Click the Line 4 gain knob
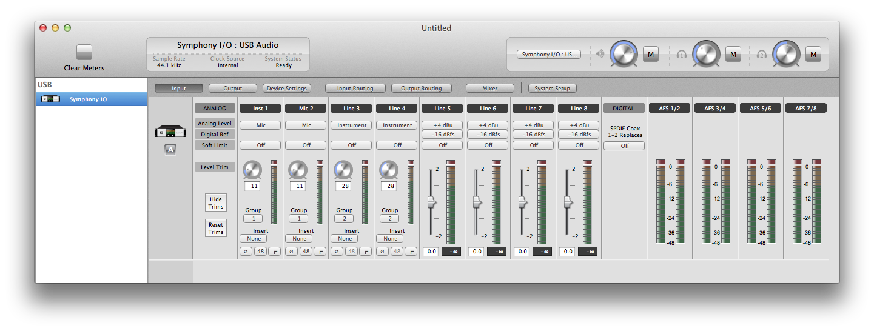Image resolution: width=874 pixels, height=331 pixels. click(388, 170)
